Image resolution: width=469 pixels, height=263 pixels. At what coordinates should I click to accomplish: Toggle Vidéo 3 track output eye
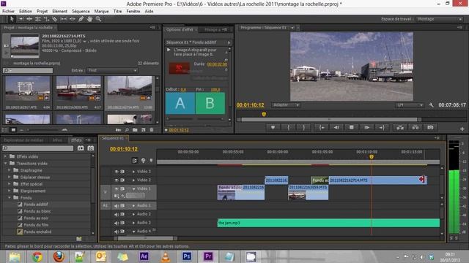pos(117,172)
